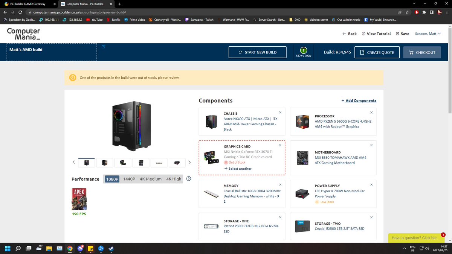Open the performance help question mark icon
Image resolution: width=452 pixels, height=254 pixels.
189,179
